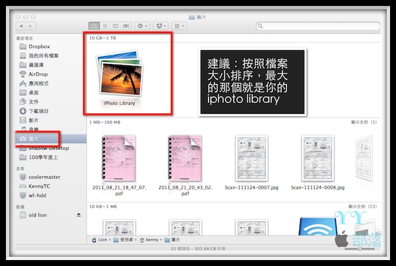Select wl-hdd shared computer
The image size is (396, 266).
(33, 195)
